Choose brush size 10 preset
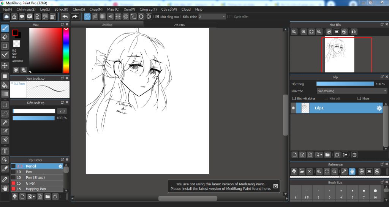The height and width of the screenshot is (207, 389). (375, 193)
